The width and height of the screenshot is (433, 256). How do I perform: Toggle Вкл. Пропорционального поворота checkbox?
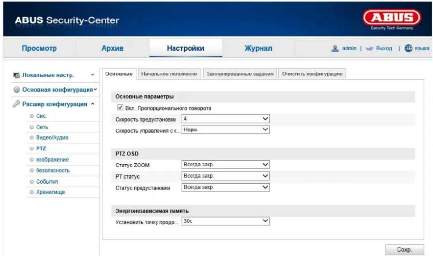[119, 108]
